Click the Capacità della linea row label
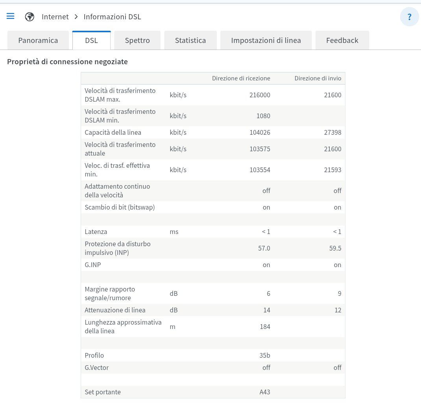Screen dimensions: 421x403 coord(113,132)
